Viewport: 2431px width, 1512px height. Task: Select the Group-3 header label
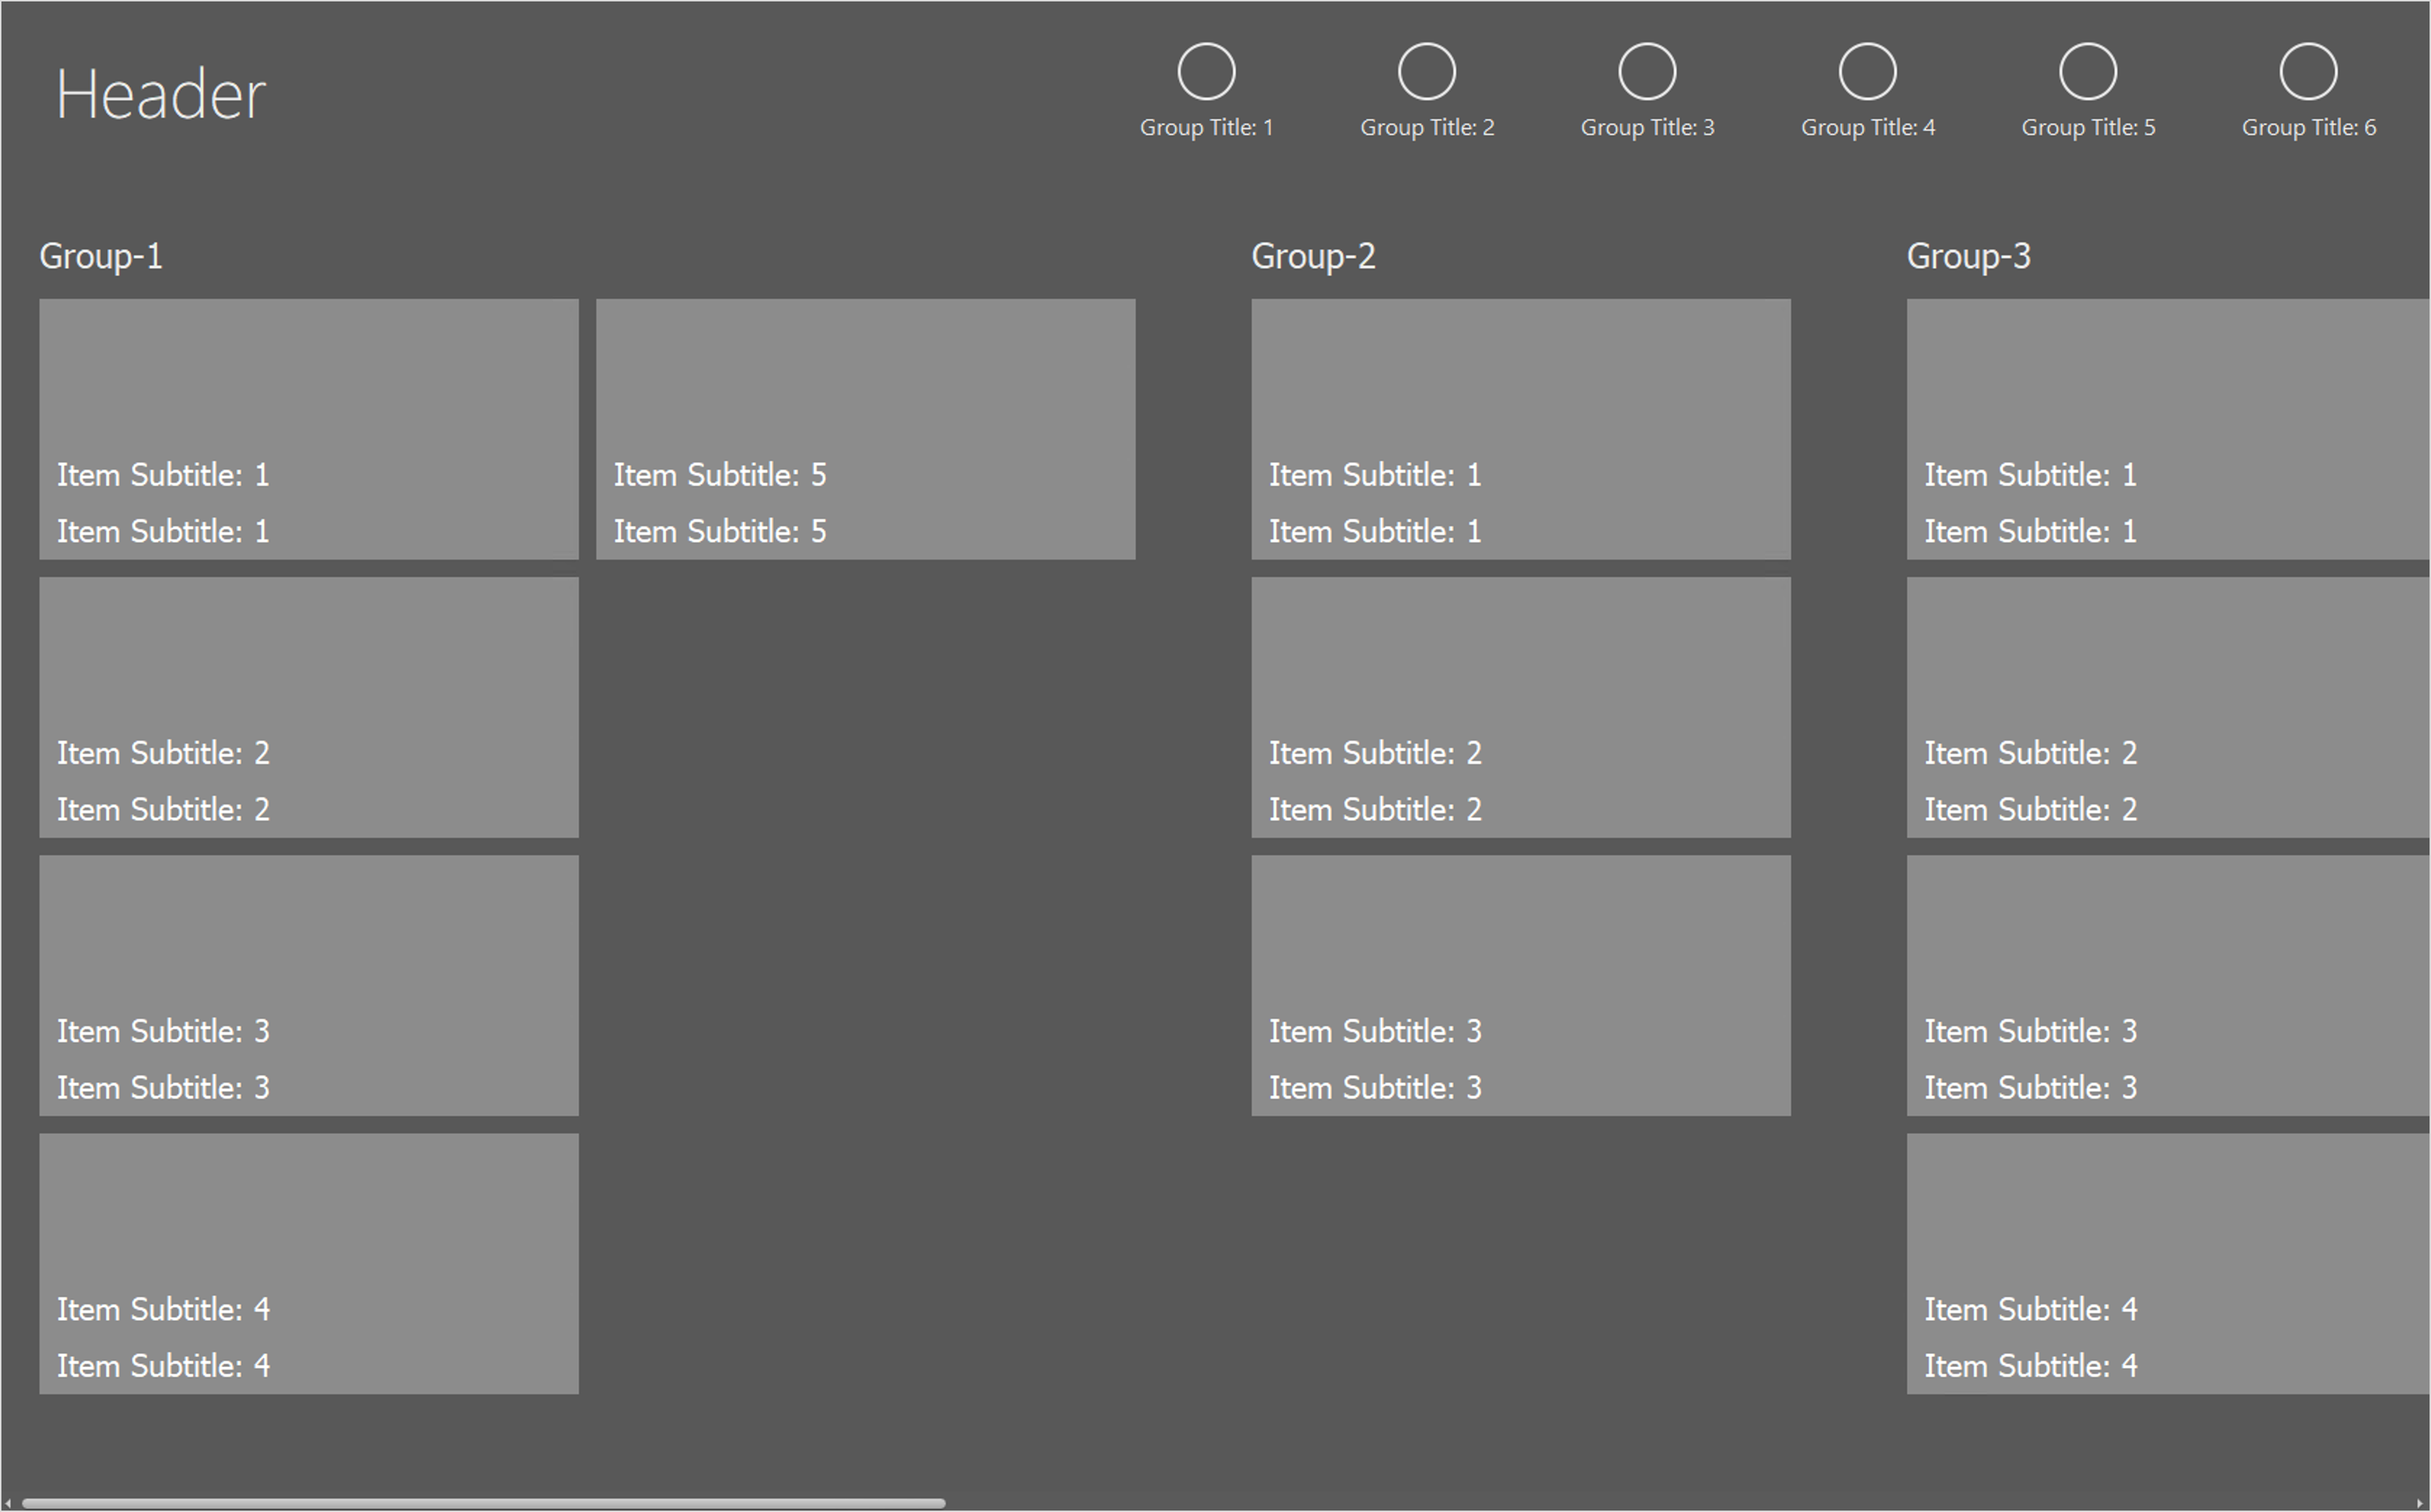coord(1968,256)
